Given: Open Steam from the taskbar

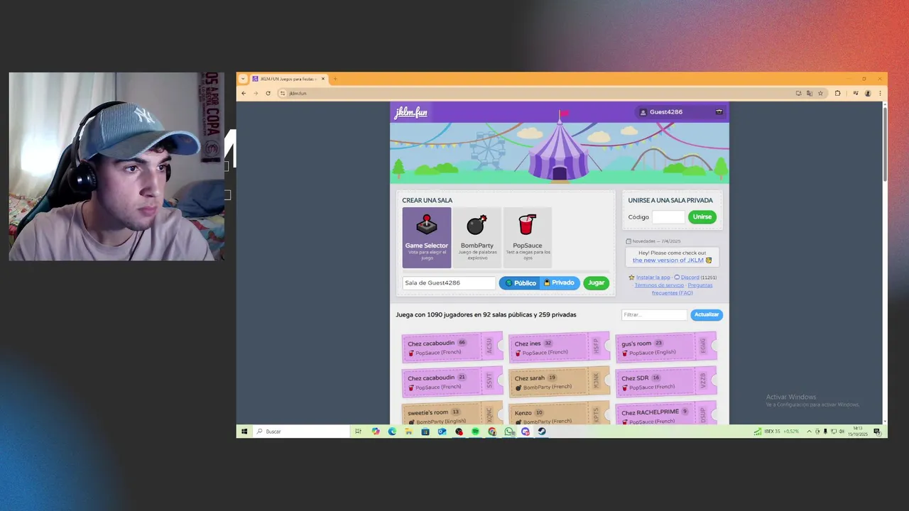Looking at the screenshot, I should 542,432.
